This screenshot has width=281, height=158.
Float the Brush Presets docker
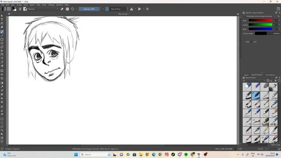(276, 78)
